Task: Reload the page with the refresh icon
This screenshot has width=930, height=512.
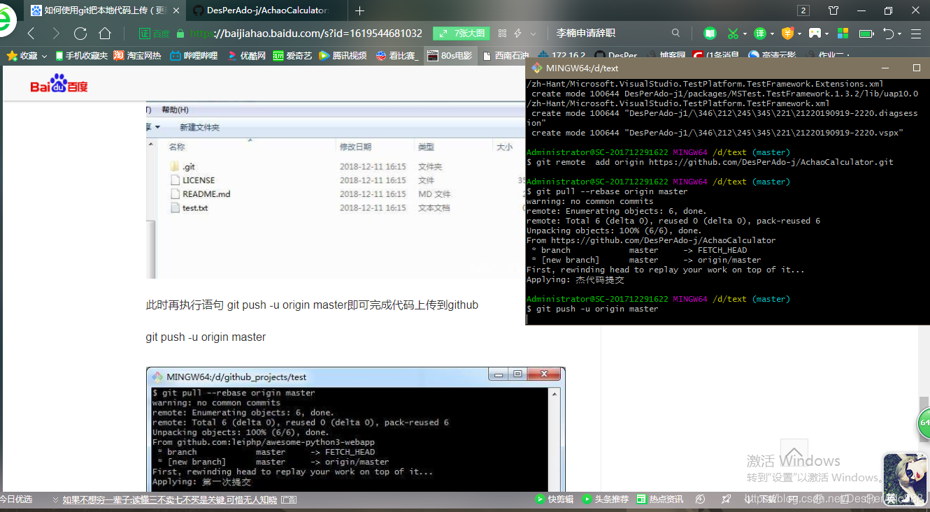Action: tap(80, 33)
